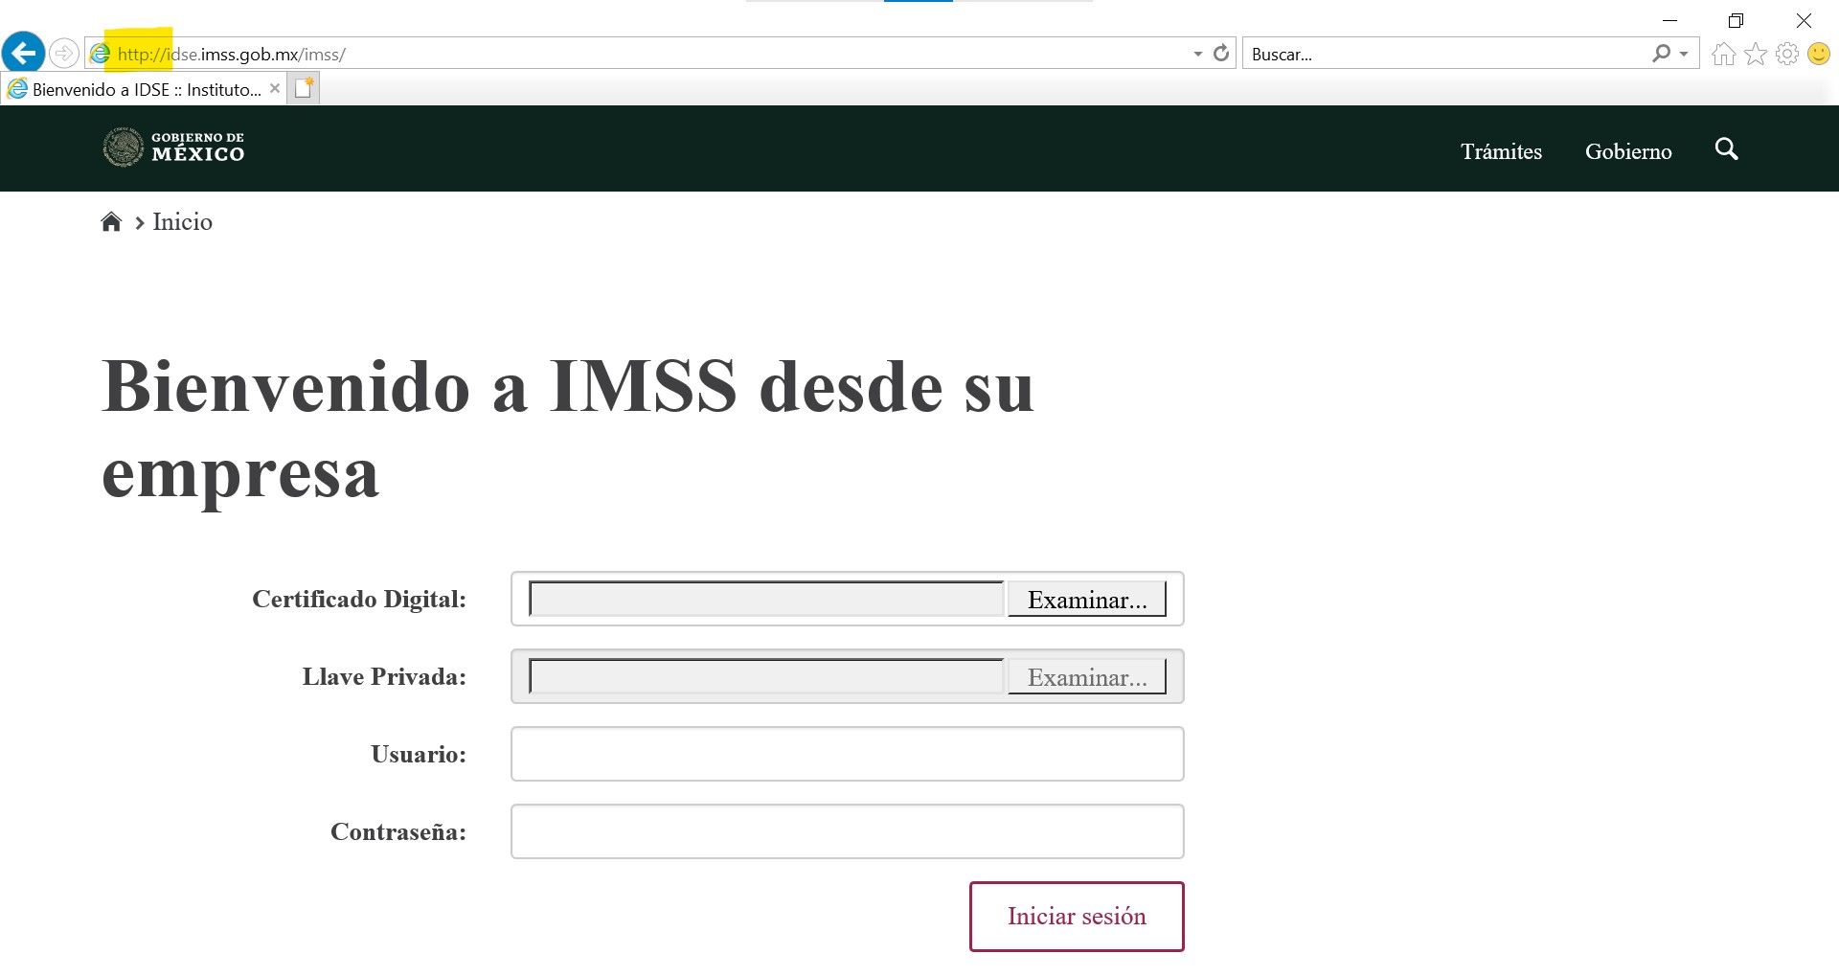1839x977 pixels.
Task: Restore down the browser window
Action: point(1736,20)
